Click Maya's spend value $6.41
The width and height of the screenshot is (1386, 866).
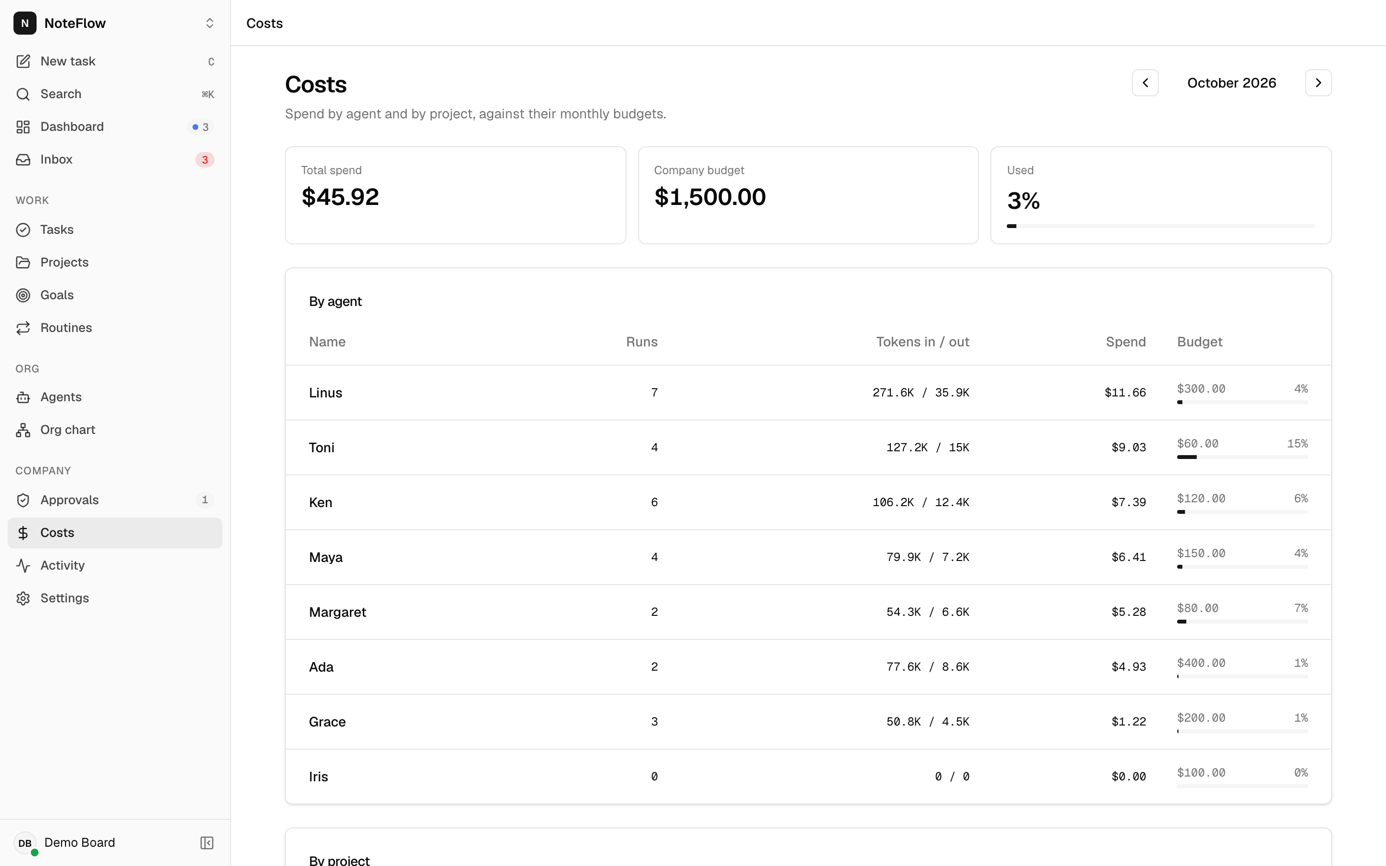(1128, 557)
